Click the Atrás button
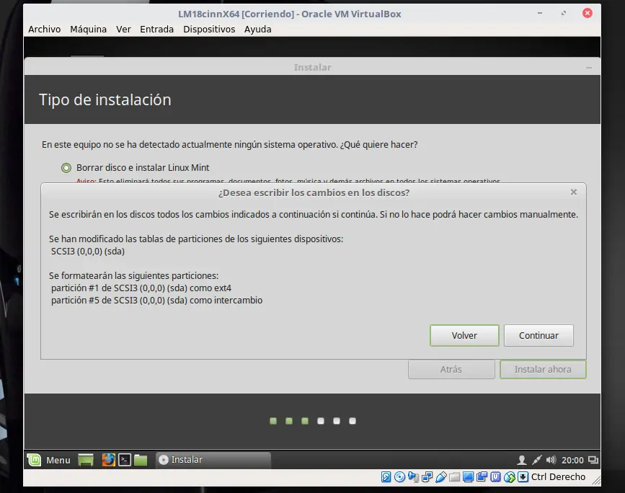Image resolution: width=625 pixels, height=493 pixels. [451, 370]
